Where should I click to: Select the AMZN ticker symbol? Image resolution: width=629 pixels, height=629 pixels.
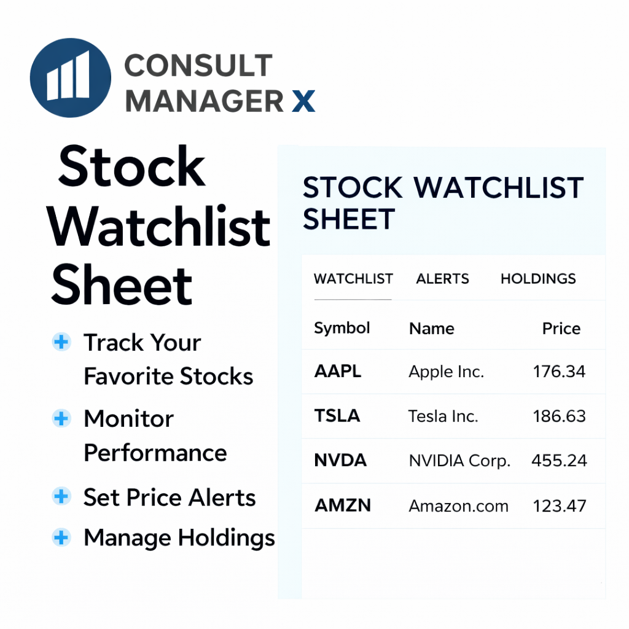(x=343, y=506)
